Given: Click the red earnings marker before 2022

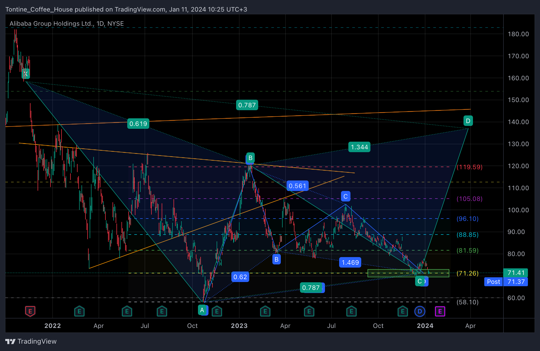Looking at the screenshot, I should pyautogui.click(x=30, y=311).
